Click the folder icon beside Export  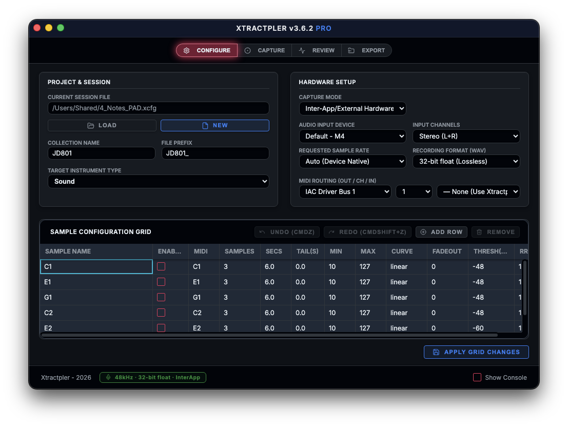click(351, 50)
